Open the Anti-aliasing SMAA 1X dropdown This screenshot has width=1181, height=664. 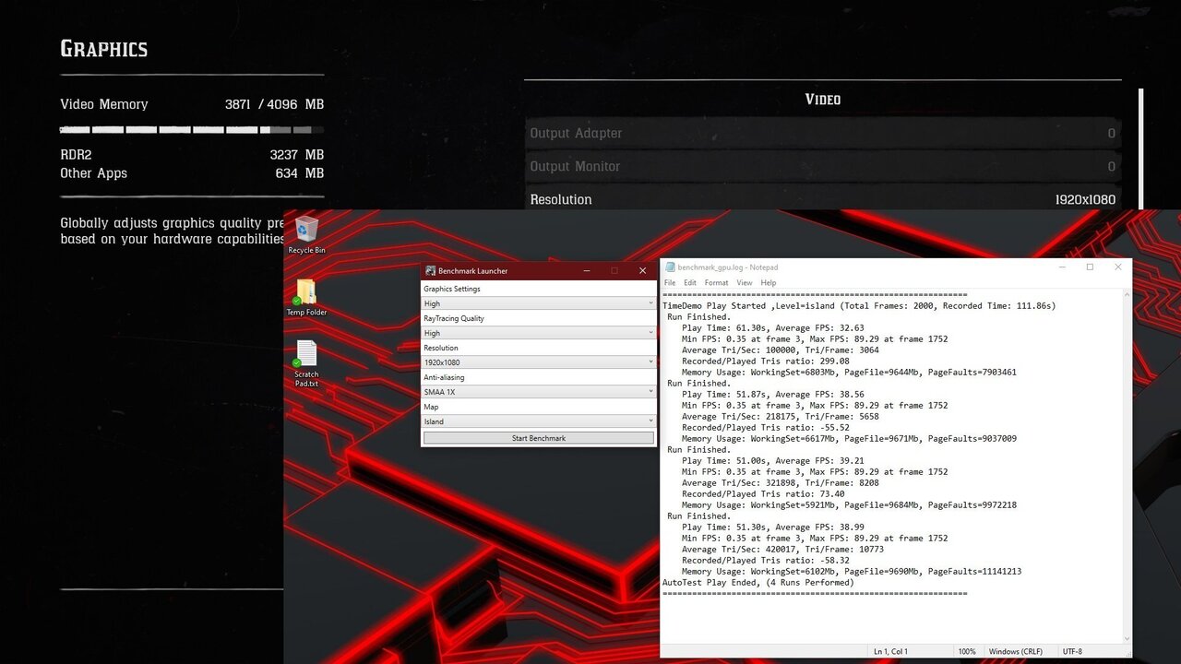click(538, 392)
